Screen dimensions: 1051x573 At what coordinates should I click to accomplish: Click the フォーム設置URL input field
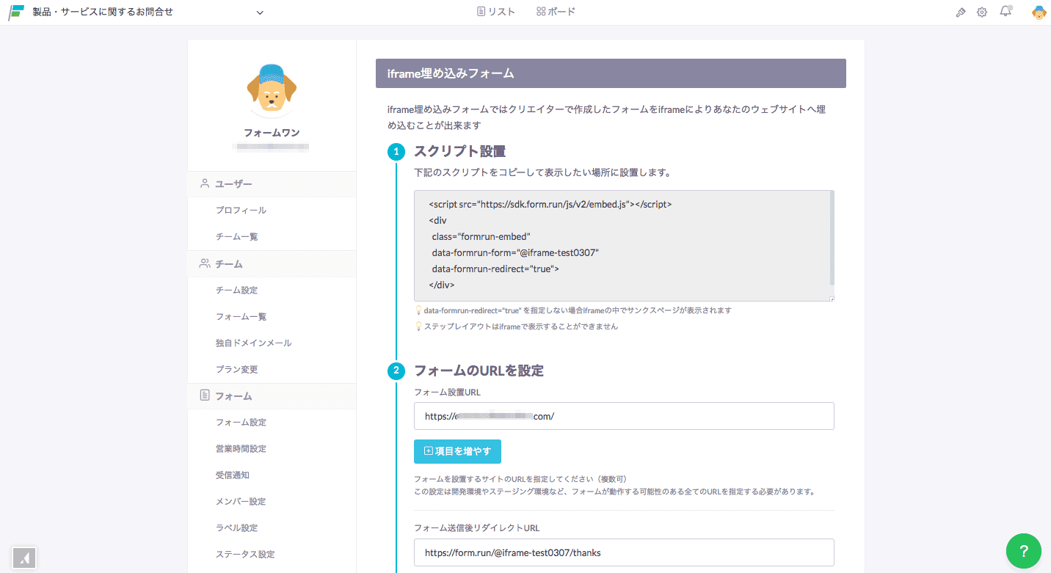pos(623,415)
